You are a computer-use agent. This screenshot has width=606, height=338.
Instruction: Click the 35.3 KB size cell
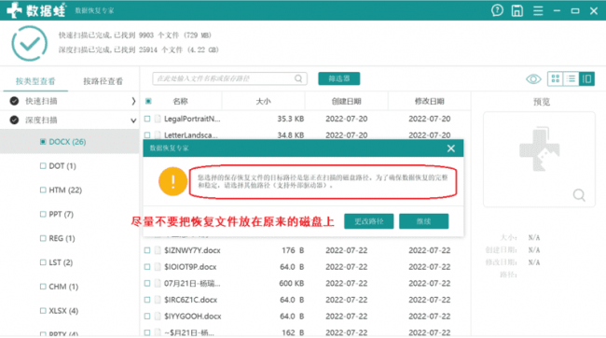[x=291, y=119]
